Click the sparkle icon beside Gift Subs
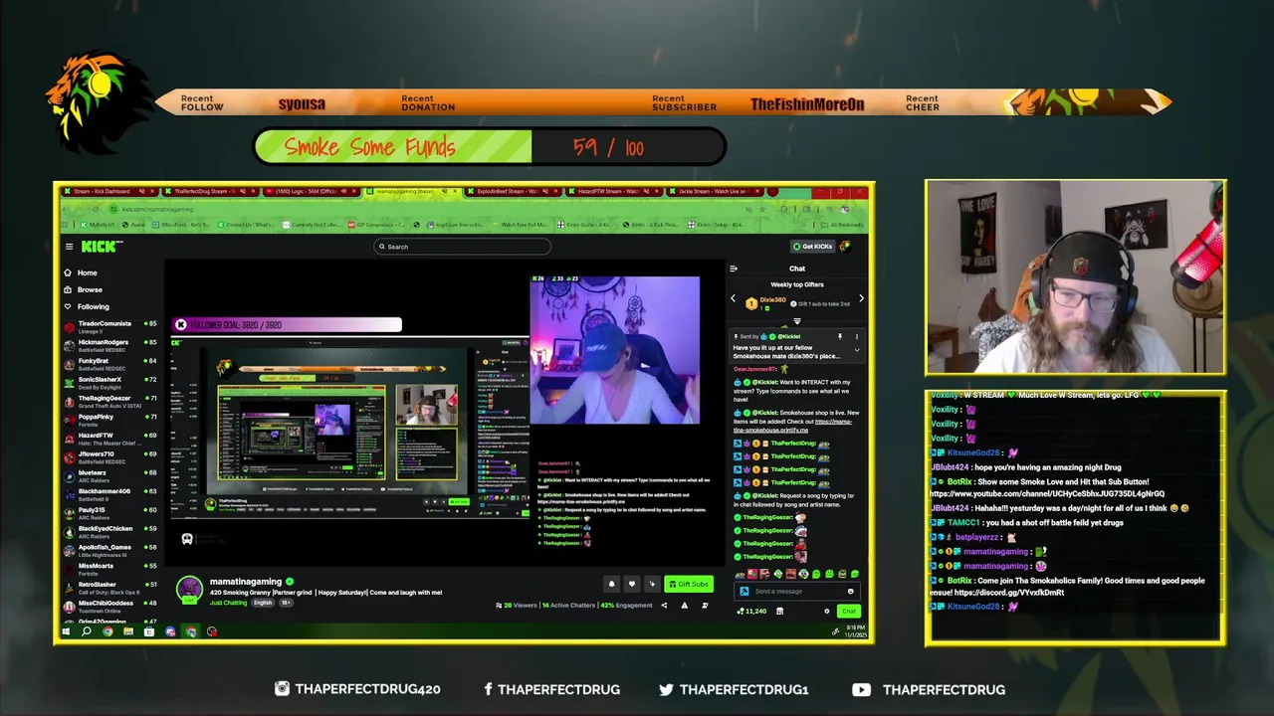 point(652,584)
